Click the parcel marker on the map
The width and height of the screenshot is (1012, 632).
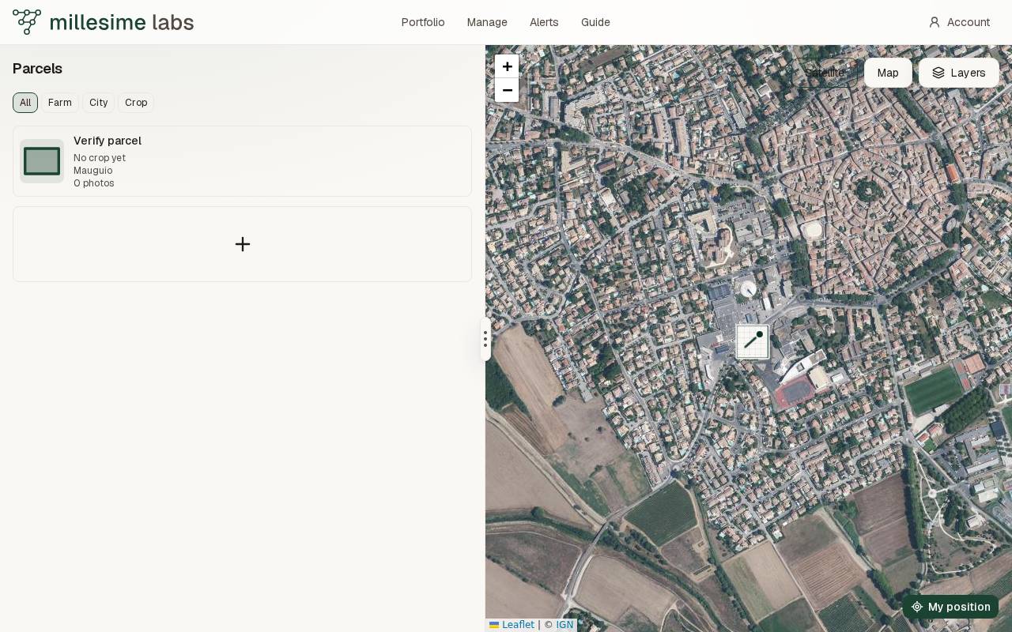(753, 342)
